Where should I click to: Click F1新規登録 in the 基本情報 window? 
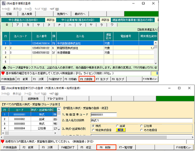pos(8,79)
